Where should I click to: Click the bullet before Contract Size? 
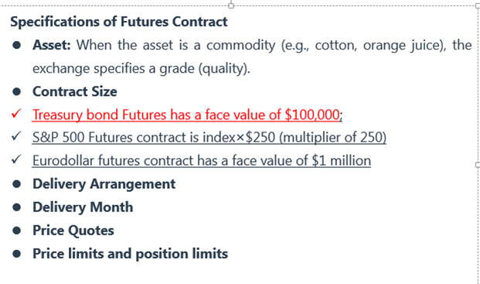click(x=16, y=91)
